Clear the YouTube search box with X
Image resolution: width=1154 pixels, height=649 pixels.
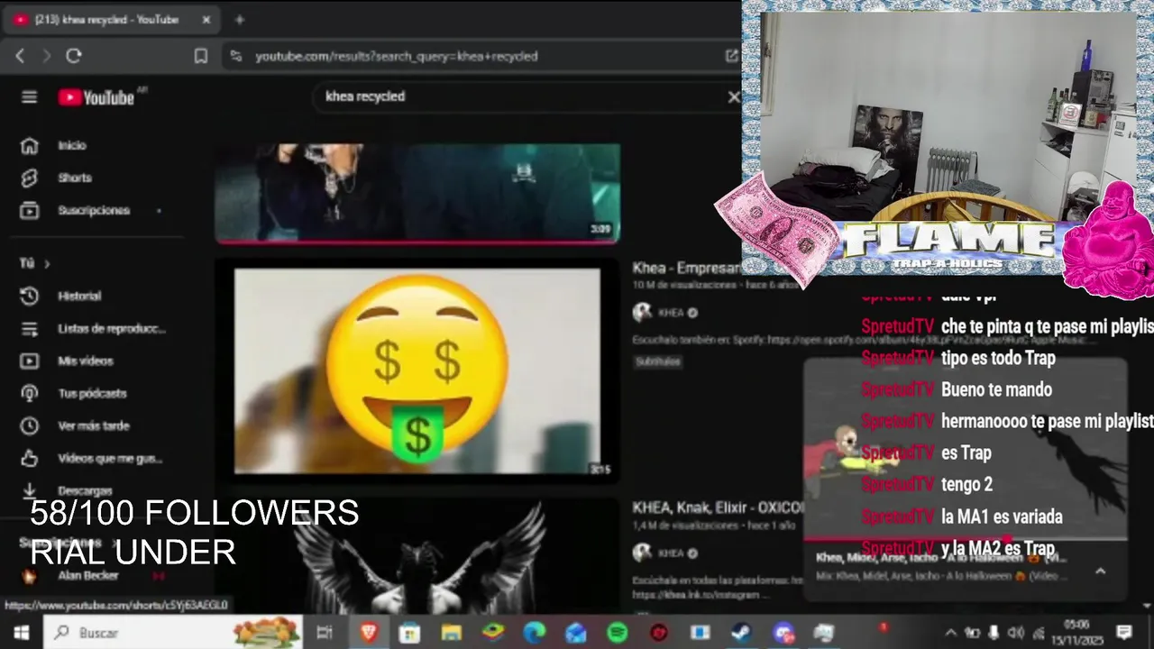(733, 96)
